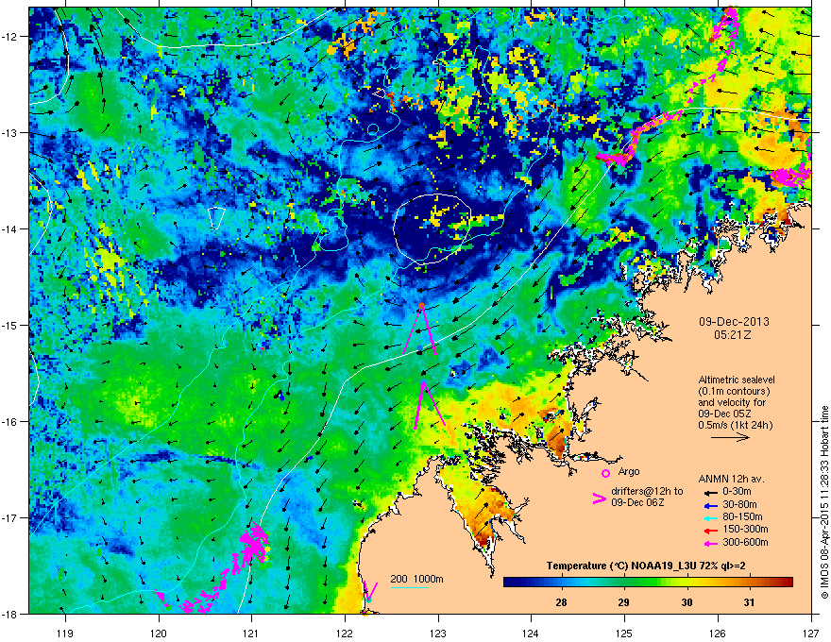831x642 pixels.
Task: Click the large white closed contour near -14
Action: tap(432, 229)
